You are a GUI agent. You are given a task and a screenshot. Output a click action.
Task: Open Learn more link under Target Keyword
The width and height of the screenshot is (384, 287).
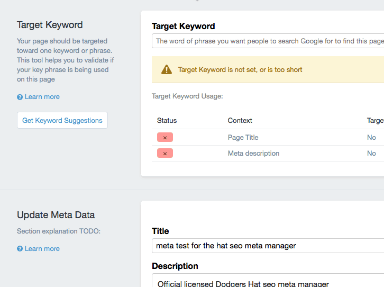[42, 97]
